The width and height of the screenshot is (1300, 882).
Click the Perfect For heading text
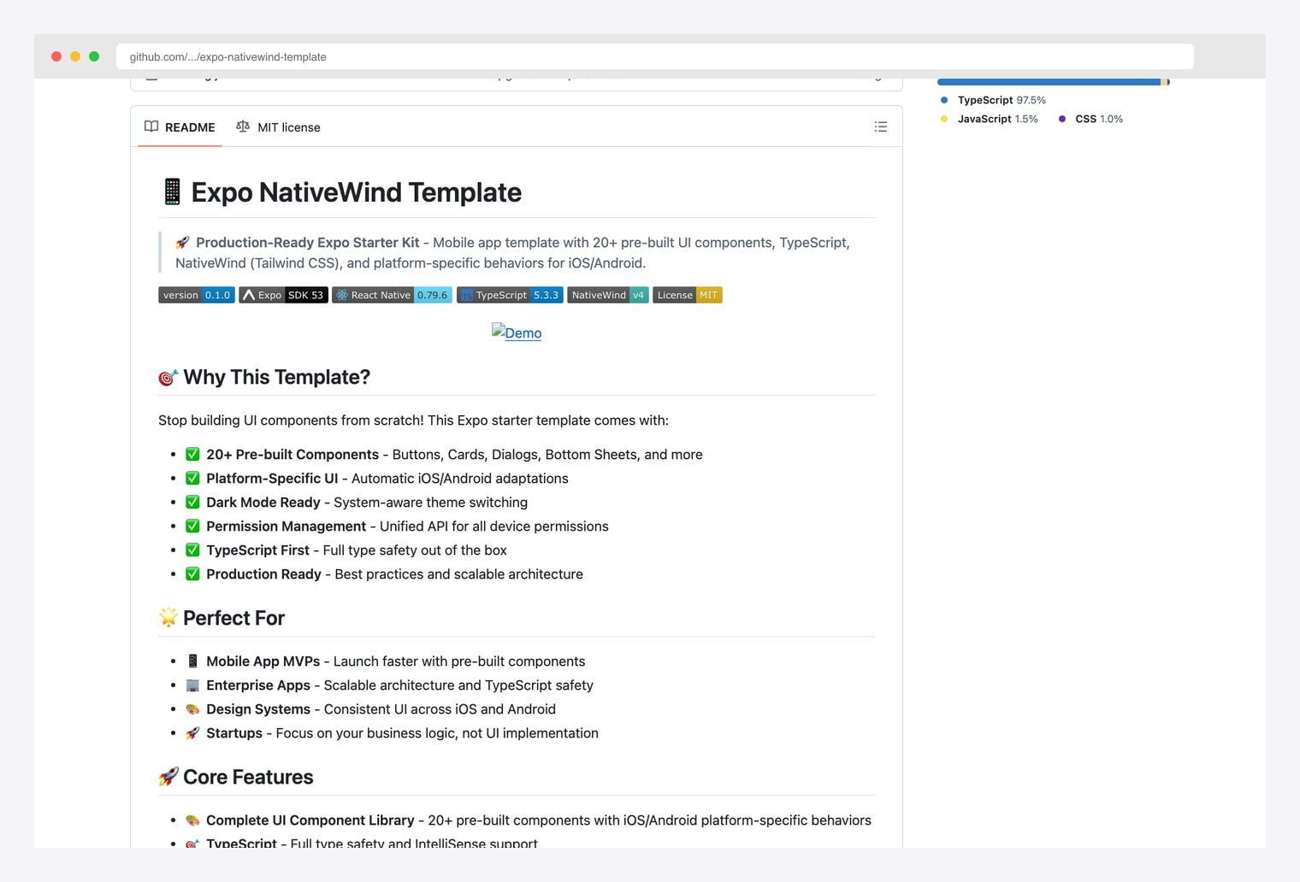(233, 618)
